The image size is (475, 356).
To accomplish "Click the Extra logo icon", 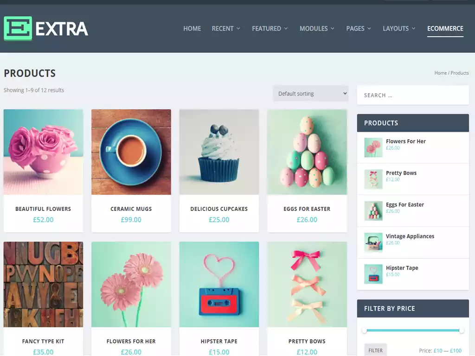I will pos(18,28).
